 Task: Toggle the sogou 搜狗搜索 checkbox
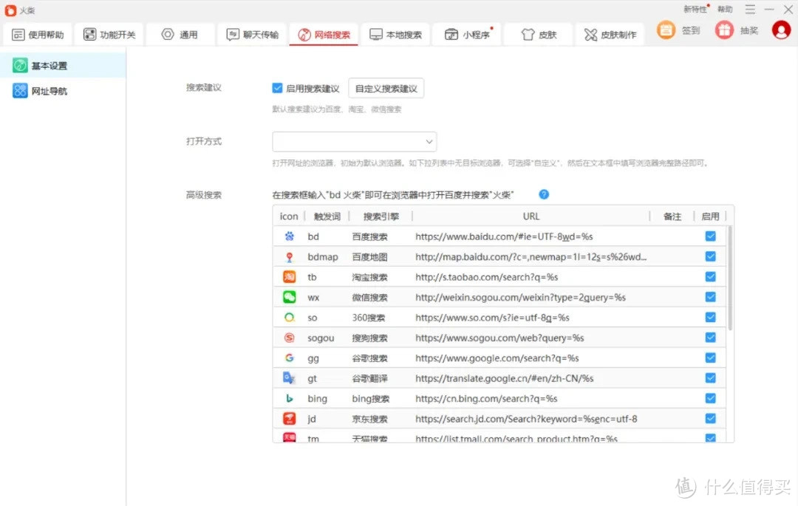[x=711, y=338]
